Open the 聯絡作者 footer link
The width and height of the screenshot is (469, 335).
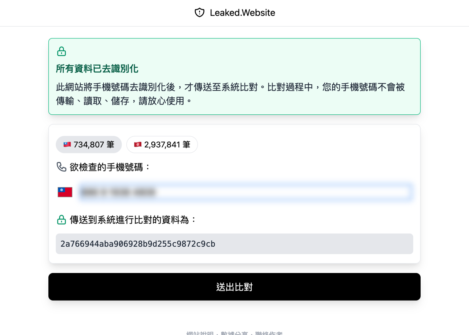coord(269,333)
